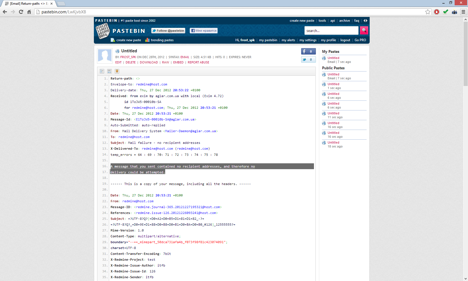This screenshot has height=281, width=468.
Task: Bookmark page with star icon
Action: (x=428, y=12)
